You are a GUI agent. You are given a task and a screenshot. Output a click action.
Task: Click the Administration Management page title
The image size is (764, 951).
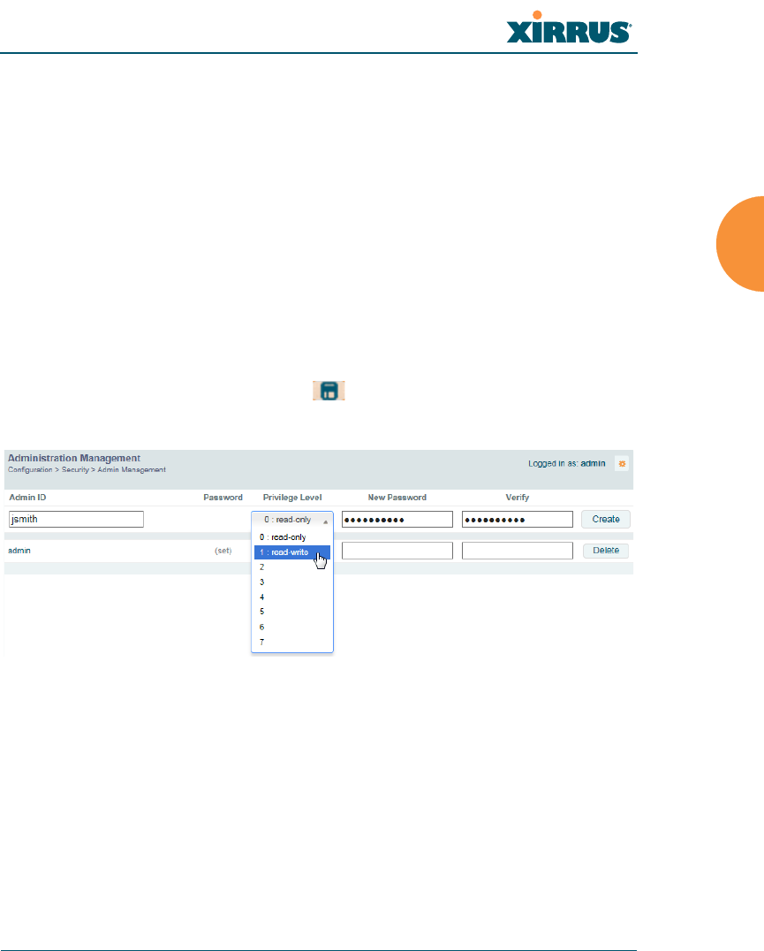[74, 458]
